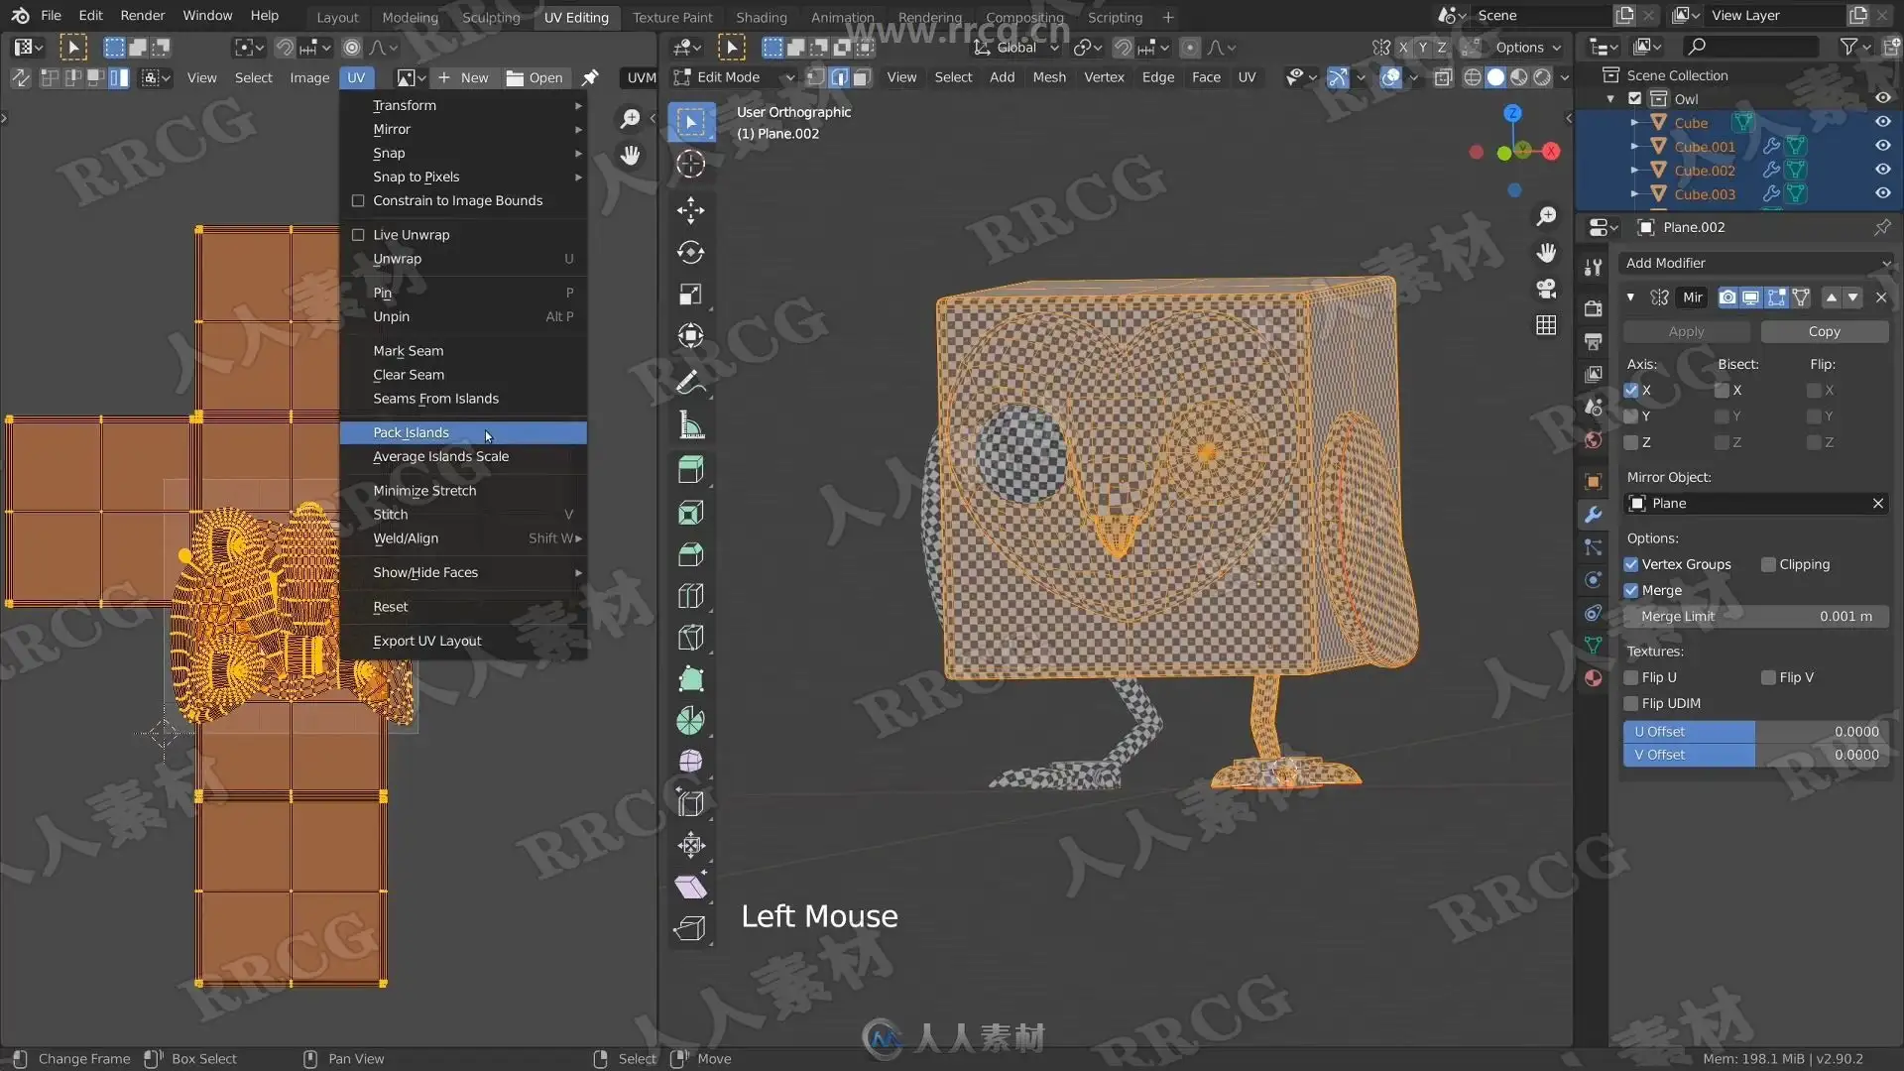
Task: Open the Add Modifier dropdown
Action: pos(1755,263)
